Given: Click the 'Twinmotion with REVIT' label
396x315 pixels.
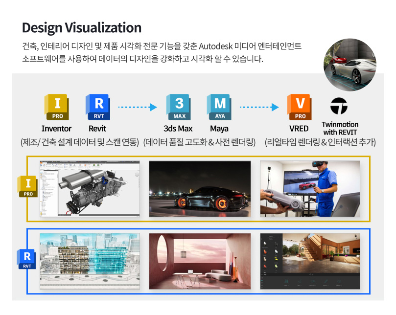Looking at the screenshot, I should [340, 128].
